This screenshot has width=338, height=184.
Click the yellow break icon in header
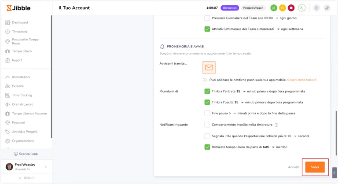pyautogui.click(x=282, y=7)
